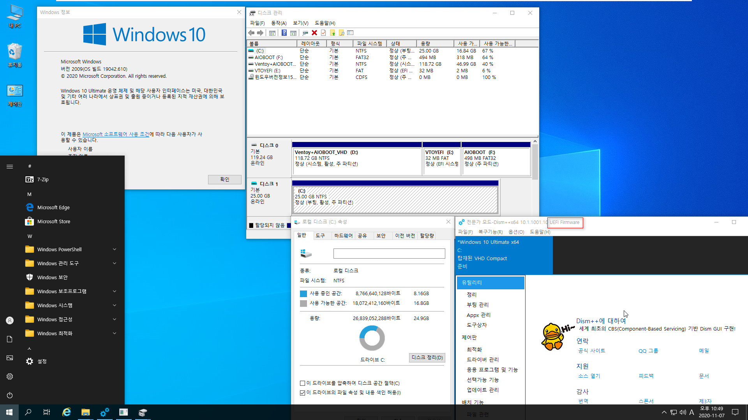Image resolution: width=748 pixels, height=420 pixels.
Task: Click the folder with magnifier icon
Action: [341, 33]
